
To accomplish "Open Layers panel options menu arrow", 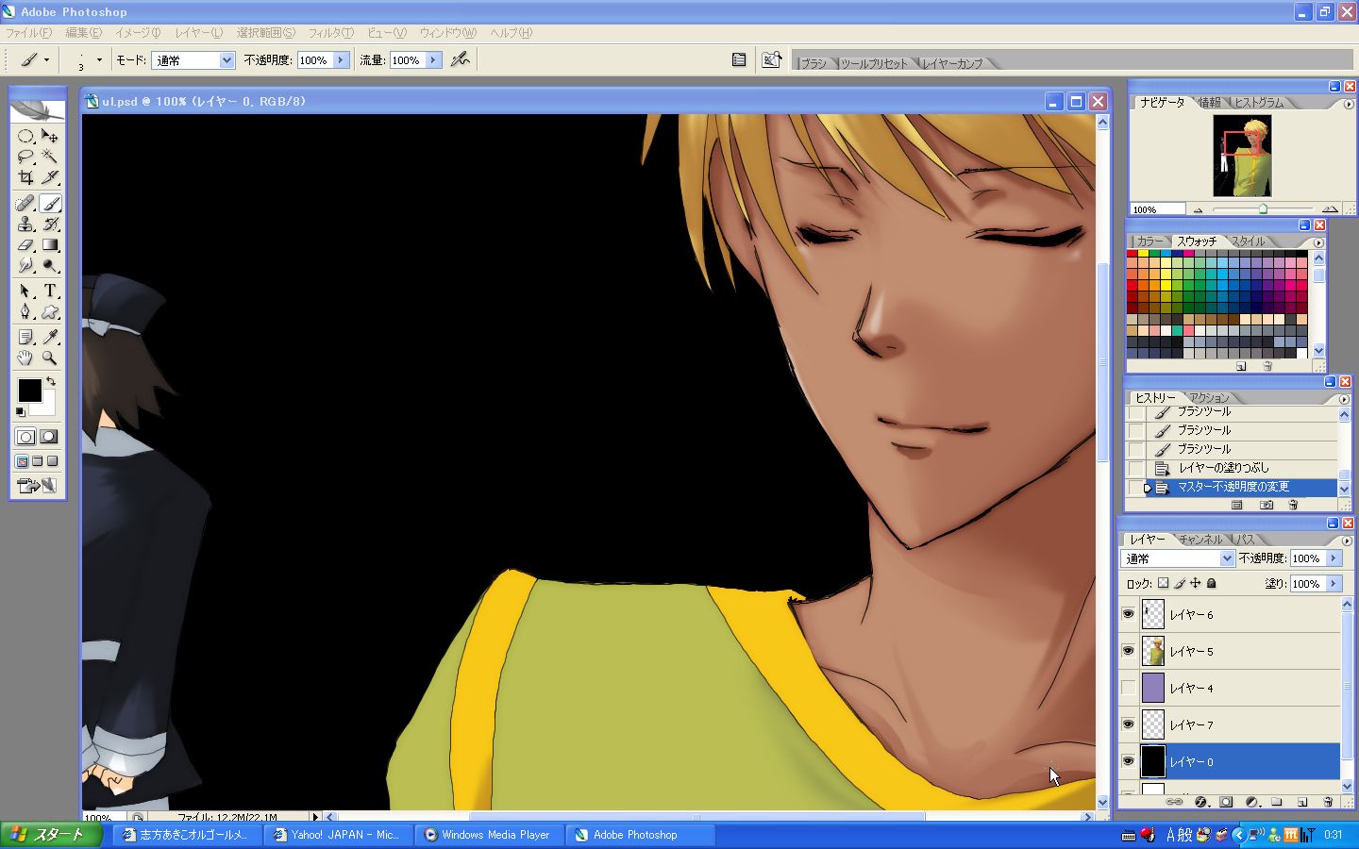I will coord(1347,541).
